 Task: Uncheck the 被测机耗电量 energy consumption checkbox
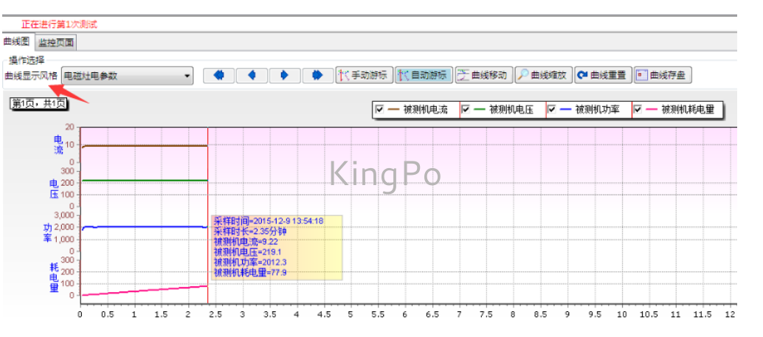pyautogui.click(x=638, y=110)
